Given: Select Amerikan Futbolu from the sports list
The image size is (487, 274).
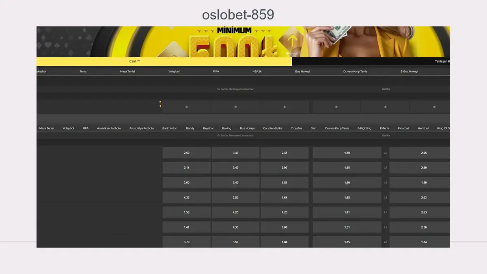Looking at the screenshot, I should [109, 128].
